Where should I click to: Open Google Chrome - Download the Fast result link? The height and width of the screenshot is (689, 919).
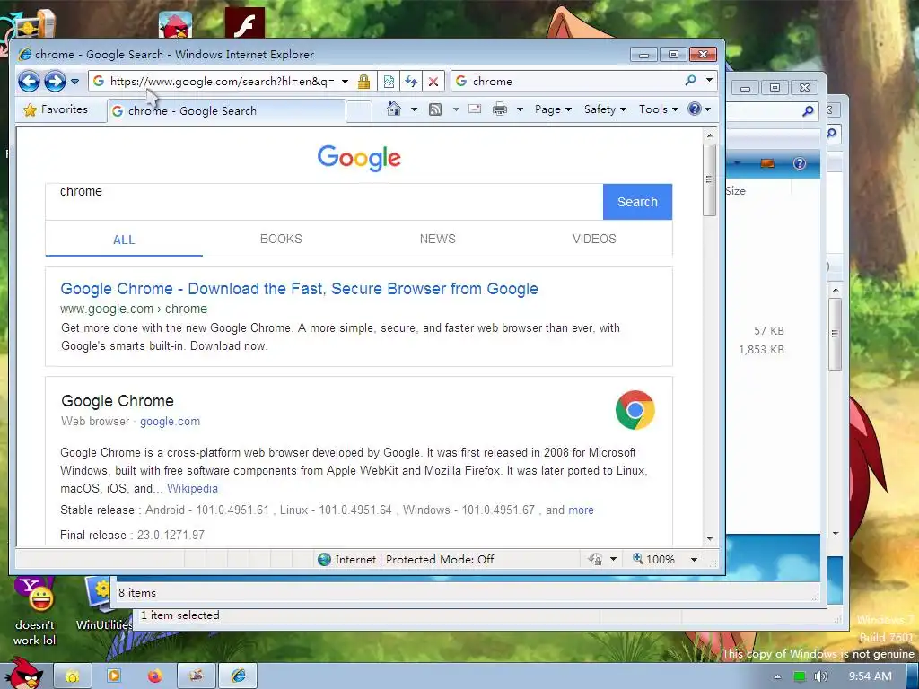point(300,289)
